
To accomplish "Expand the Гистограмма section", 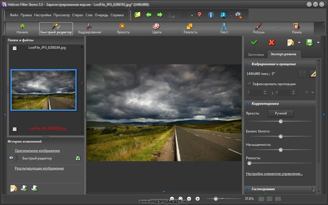I will point(248,189).
